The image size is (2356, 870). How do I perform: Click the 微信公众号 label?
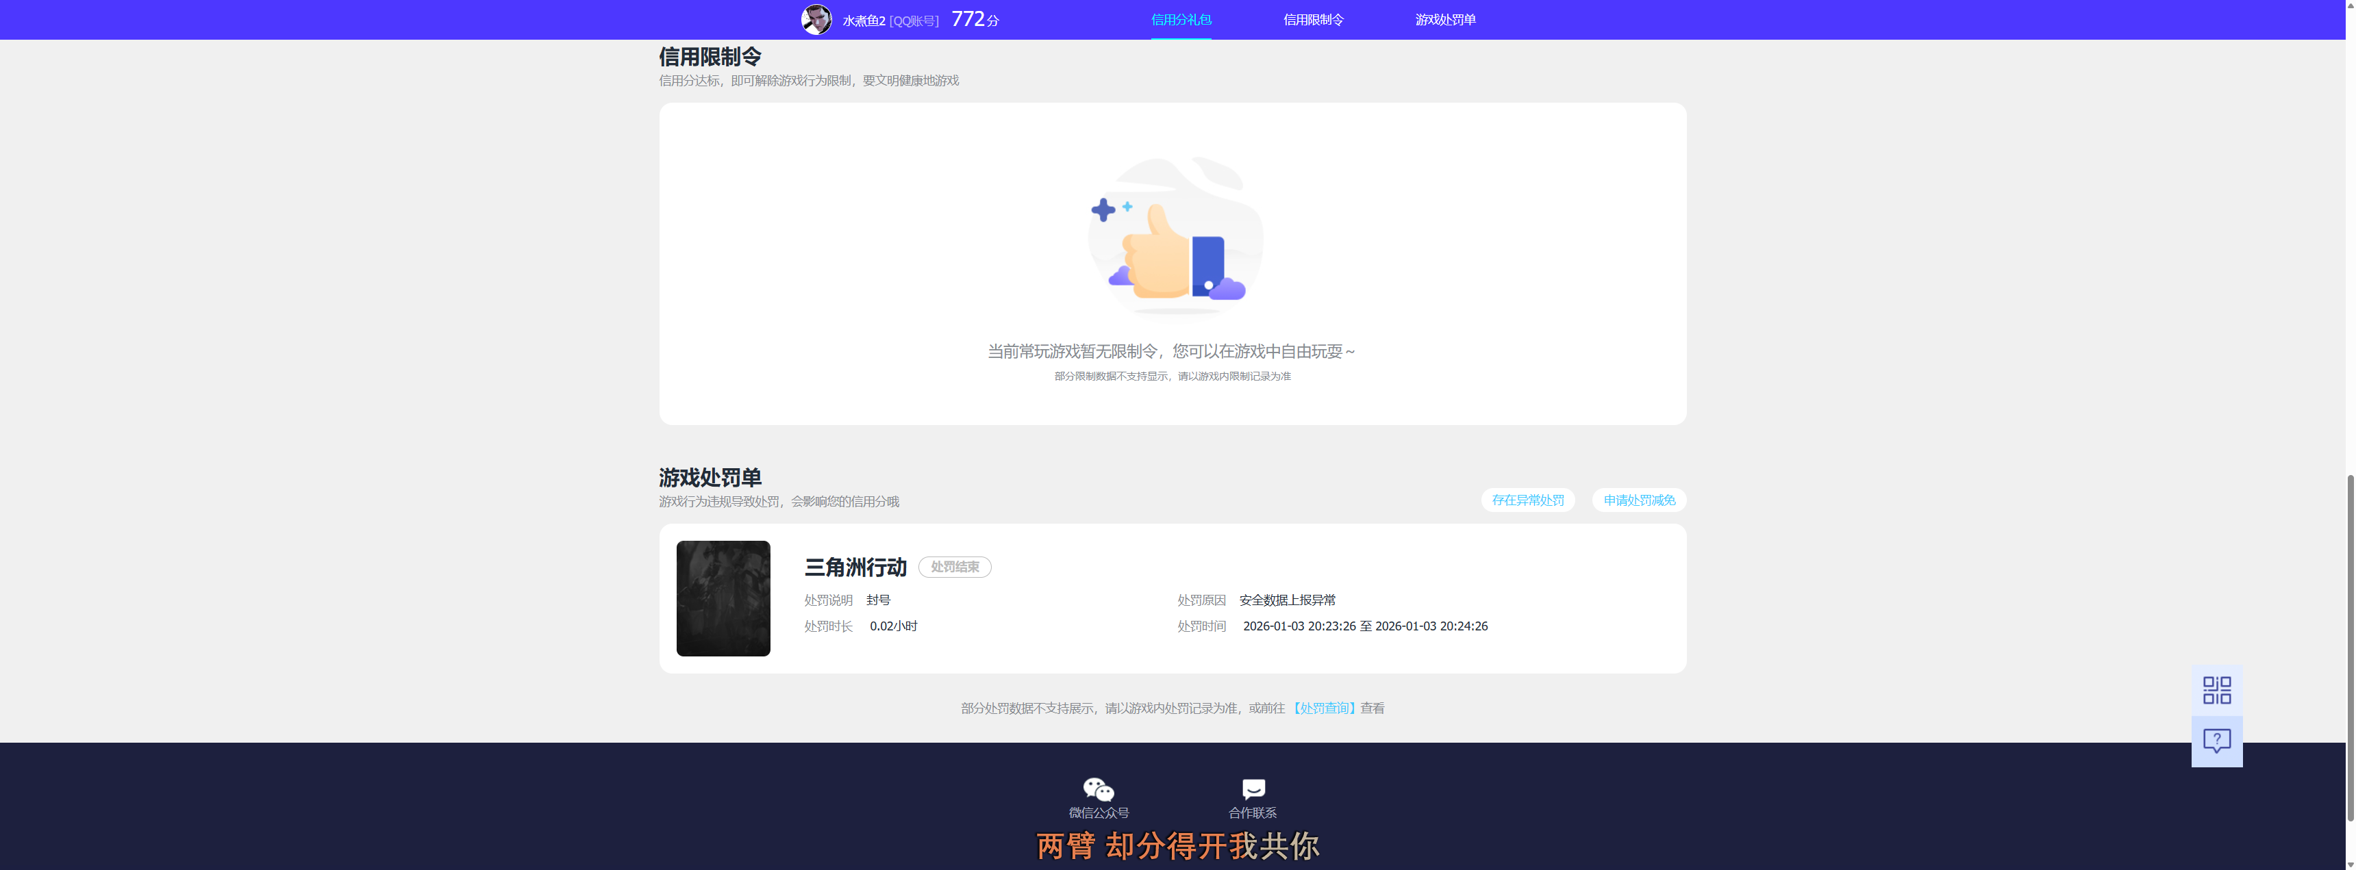pos(1099,813)
